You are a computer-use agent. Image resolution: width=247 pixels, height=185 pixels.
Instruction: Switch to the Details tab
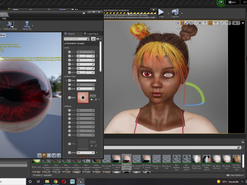pyautogui.click(x=71, y=34)
